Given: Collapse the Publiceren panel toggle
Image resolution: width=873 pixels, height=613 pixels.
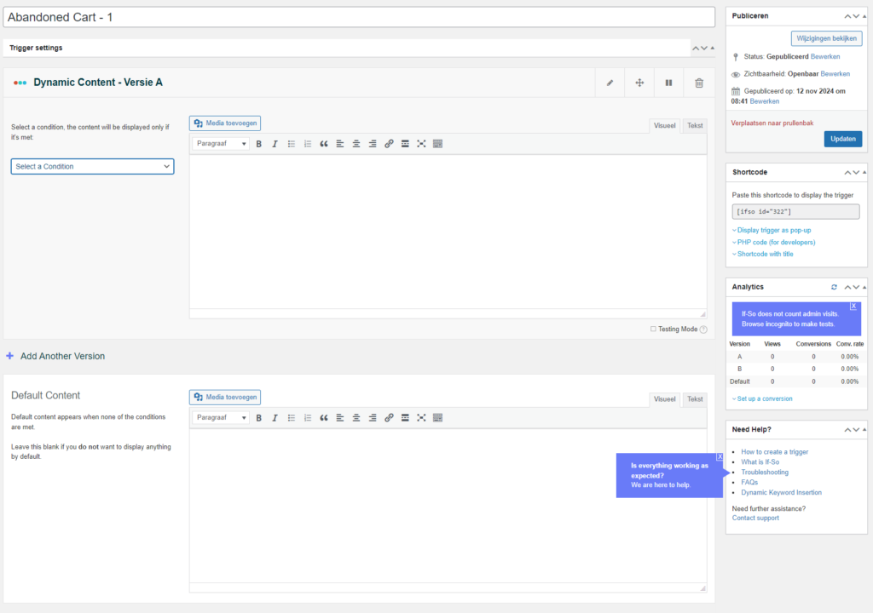Looking at the screenshot, I should [864, 16].
